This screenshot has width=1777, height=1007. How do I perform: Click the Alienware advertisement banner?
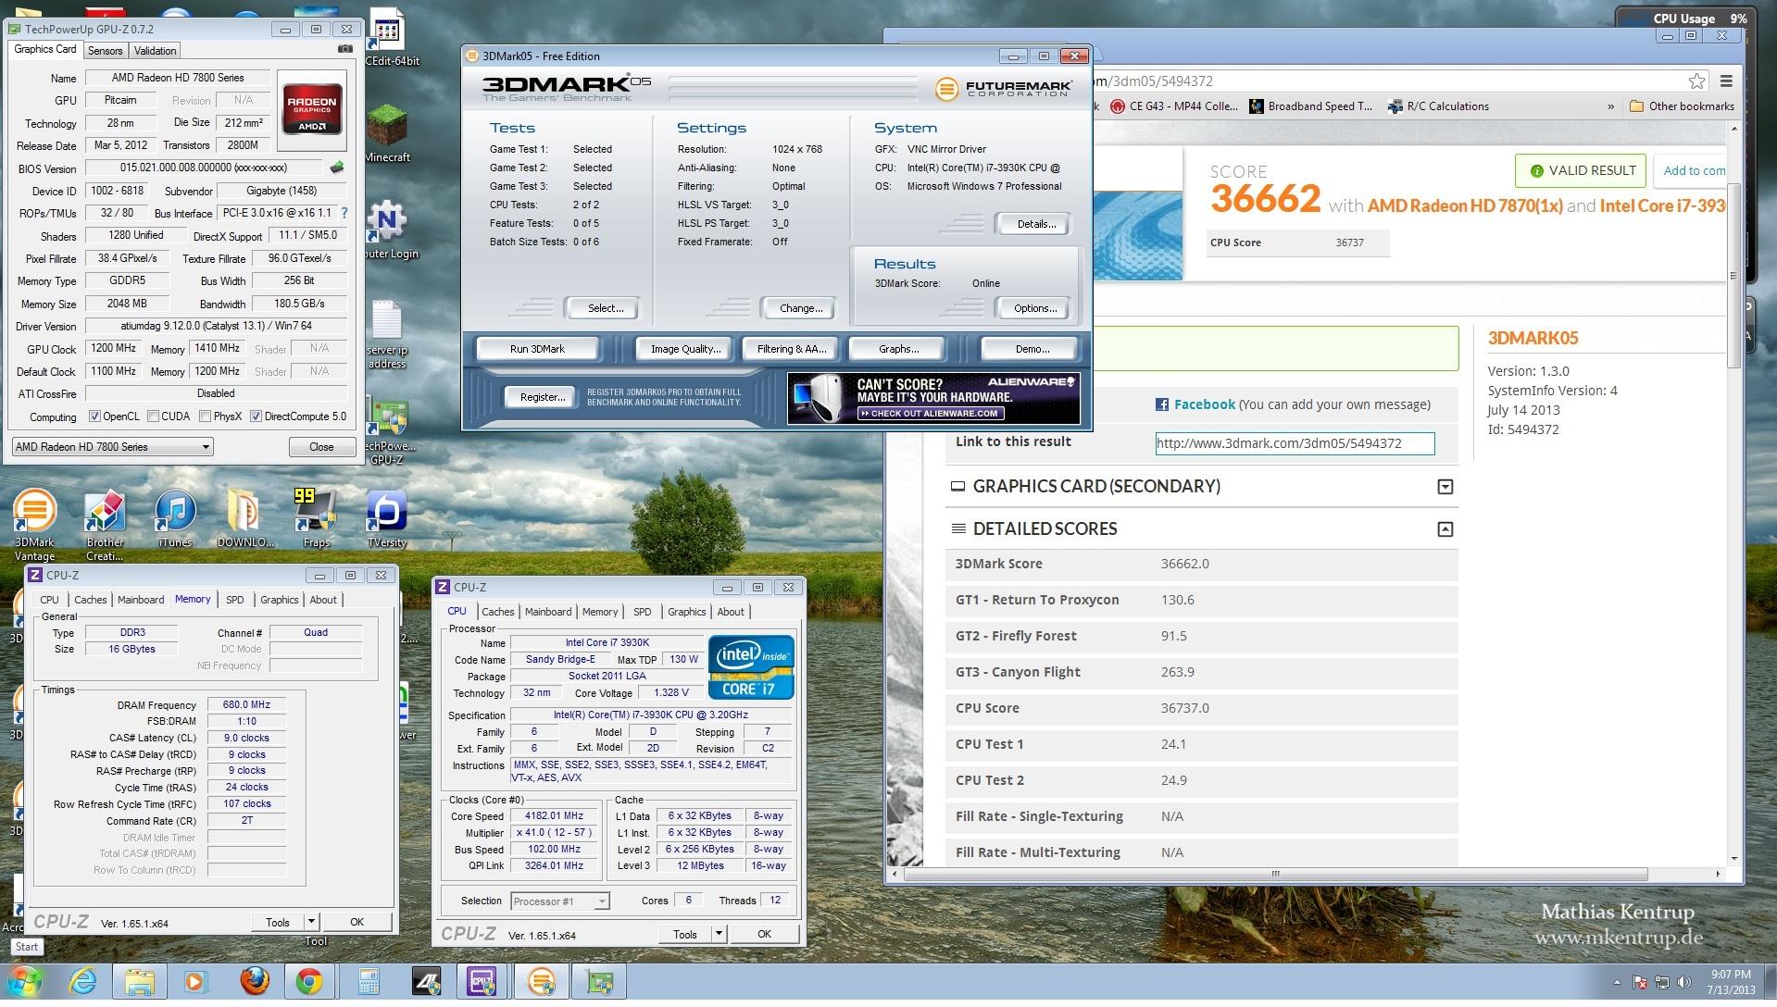933,398
